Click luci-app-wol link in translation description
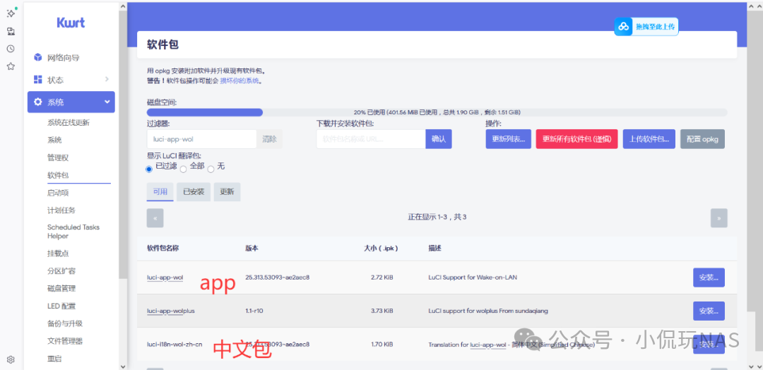Viewport: 763px width, 370px height. [488, 345]
